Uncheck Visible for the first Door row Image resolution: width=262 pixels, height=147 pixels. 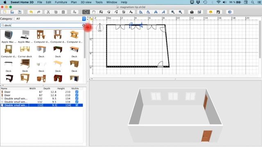click(x=77, y=92)
